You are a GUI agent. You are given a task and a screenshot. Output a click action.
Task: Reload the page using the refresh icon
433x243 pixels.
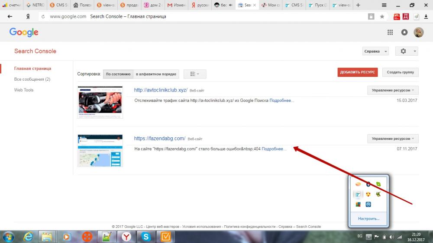coord(43,16)
